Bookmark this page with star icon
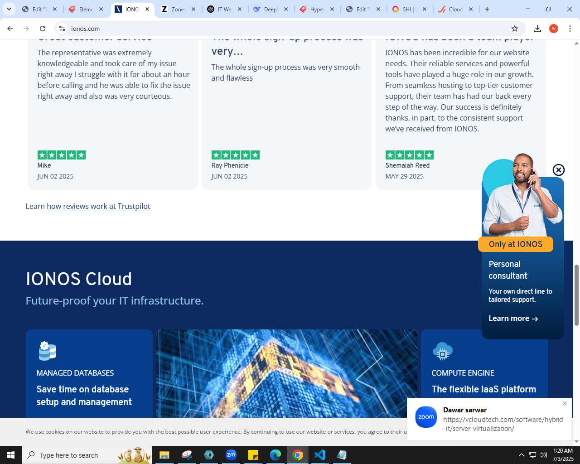The width and height of the screenshot is (580, 464). tap(515, 29)
